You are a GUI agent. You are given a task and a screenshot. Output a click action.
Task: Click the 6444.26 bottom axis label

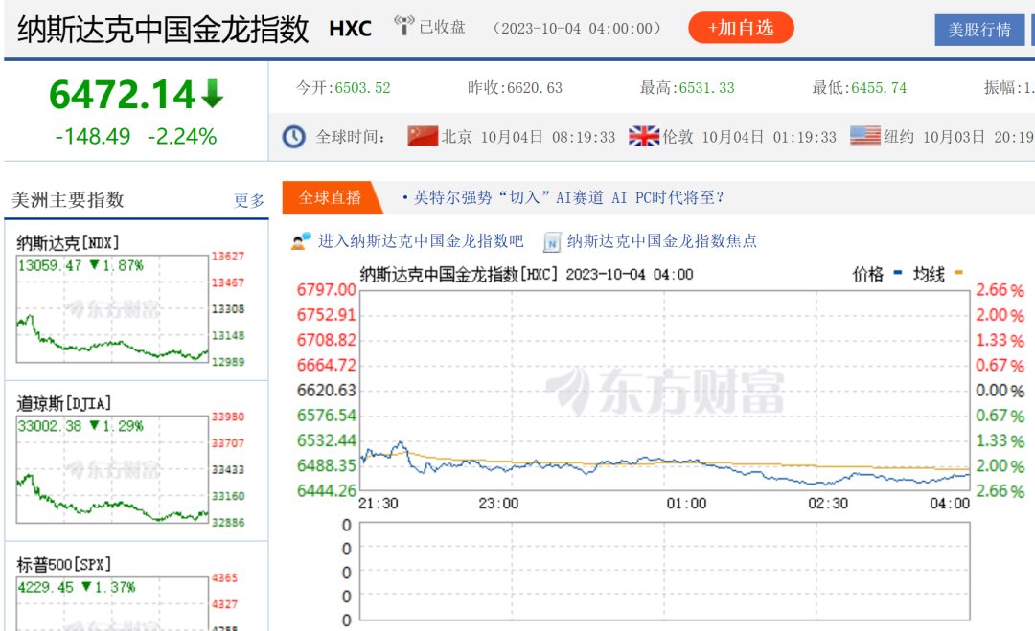[x=326, y=490]
